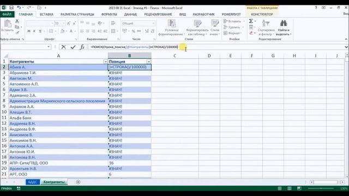Decrease decimal places

tap(153, 31)
